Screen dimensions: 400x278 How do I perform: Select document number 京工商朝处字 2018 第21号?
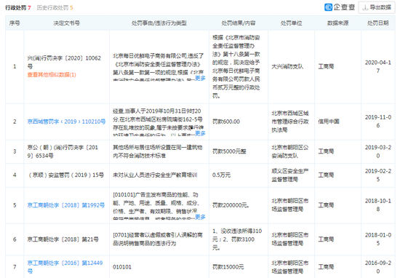pos(63,239)
